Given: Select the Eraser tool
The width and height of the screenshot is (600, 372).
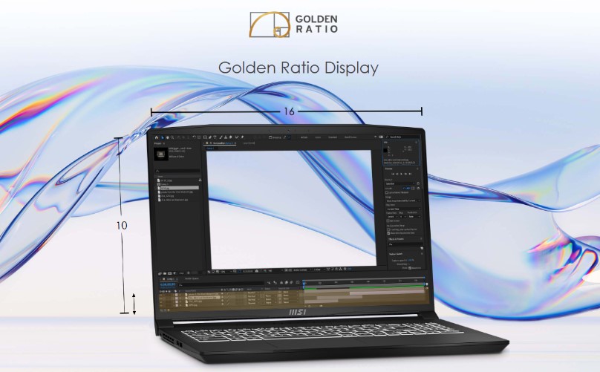Looking at the screenshot, I should point(231,137).
